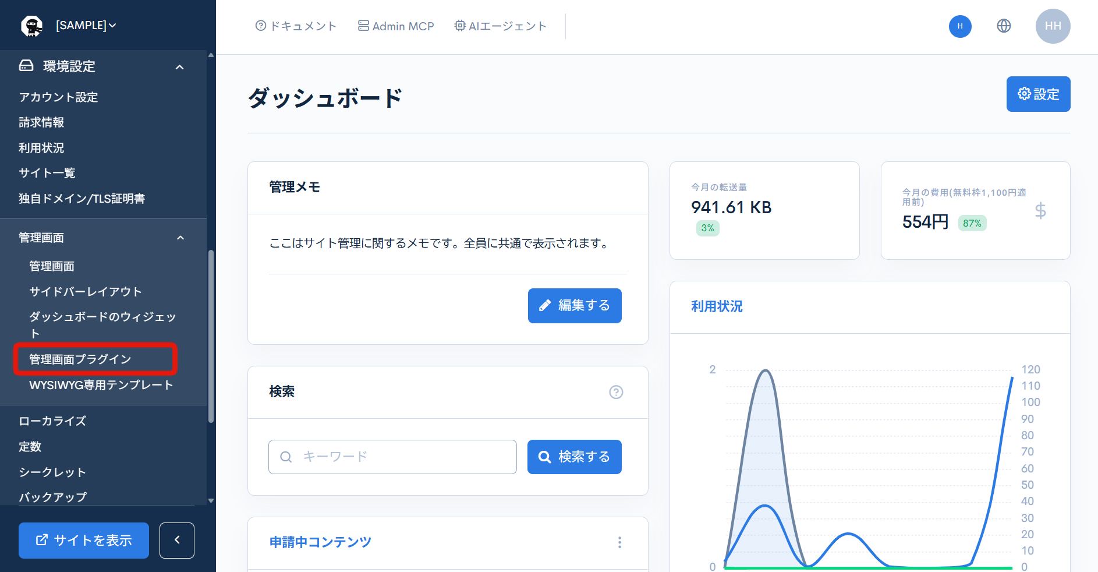The width and height of the screenshot is (1098, 572).
Task: Open the [SAMPLE] site dropdown
Action: [x=86, y=25]
